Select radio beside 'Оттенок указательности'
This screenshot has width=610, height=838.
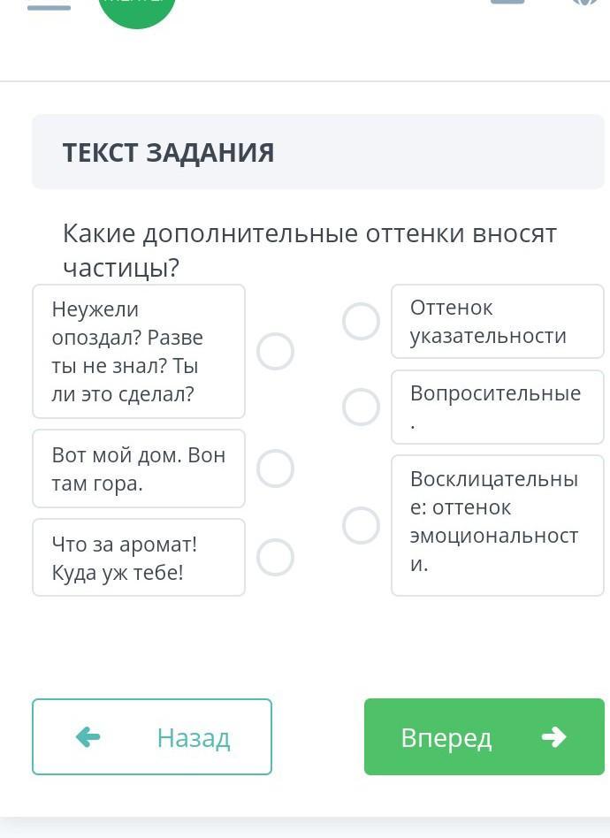[361, 322]
